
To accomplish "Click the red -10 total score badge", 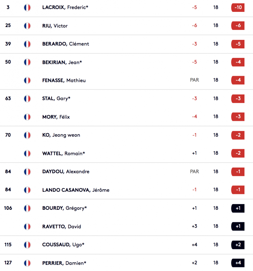I will coord(238,8).
